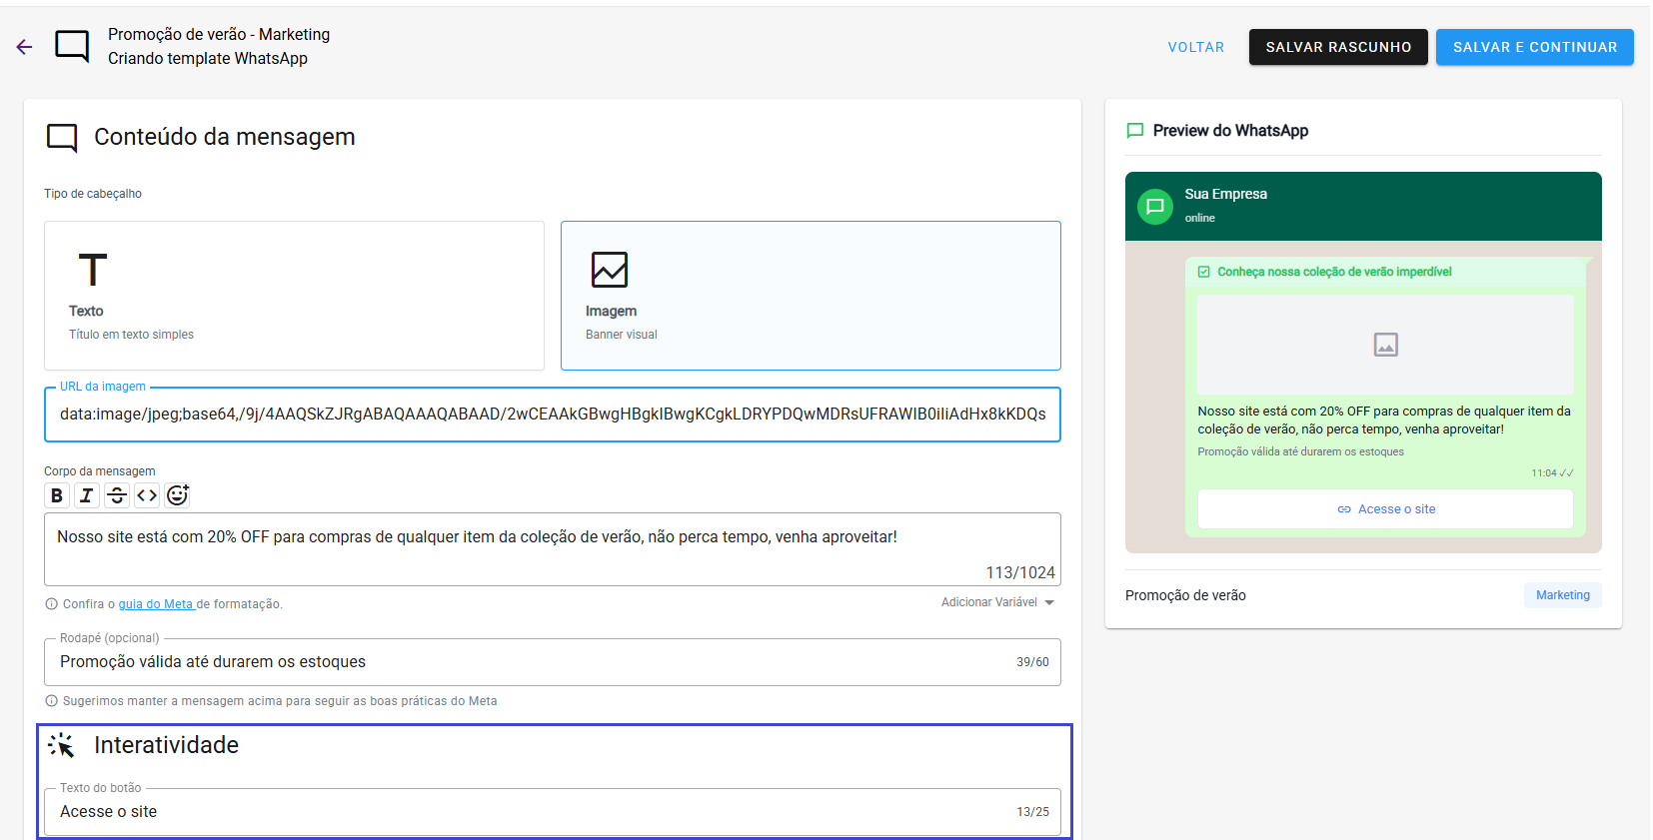
Task: Click SALVAR E CONTINUAR button
Action: point(1534,47)
